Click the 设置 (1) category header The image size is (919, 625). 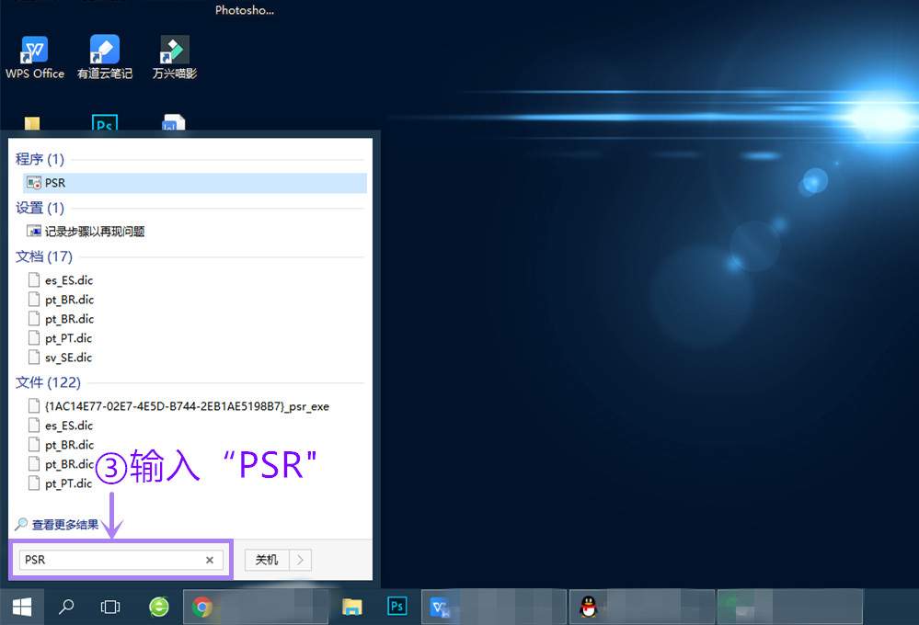(x=40, y=208)
